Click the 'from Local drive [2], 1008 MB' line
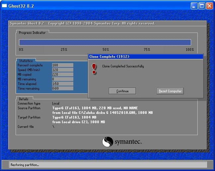Image resolution: width=215 pixels, height=171 pixels. [x=79, y=122]
